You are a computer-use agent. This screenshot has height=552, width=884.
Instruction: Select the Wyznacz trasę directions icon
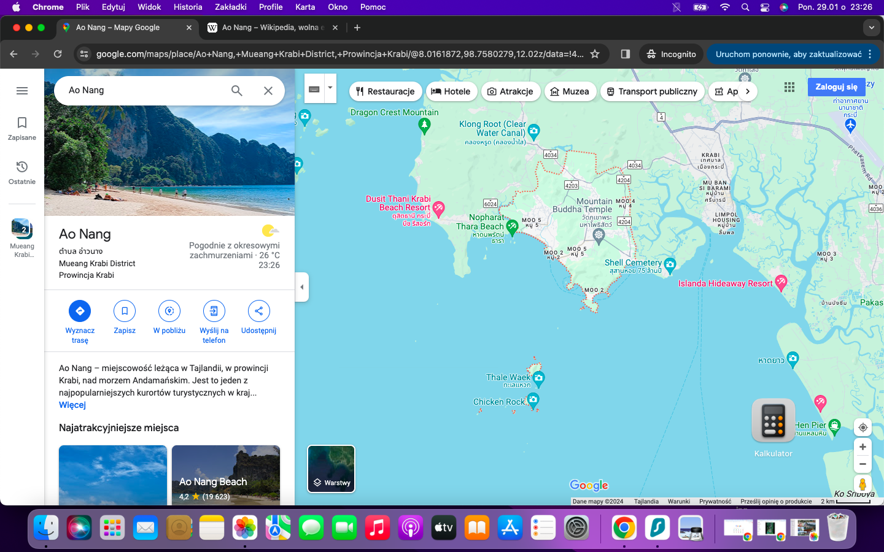pyautogui.click(x=79, y=311)
